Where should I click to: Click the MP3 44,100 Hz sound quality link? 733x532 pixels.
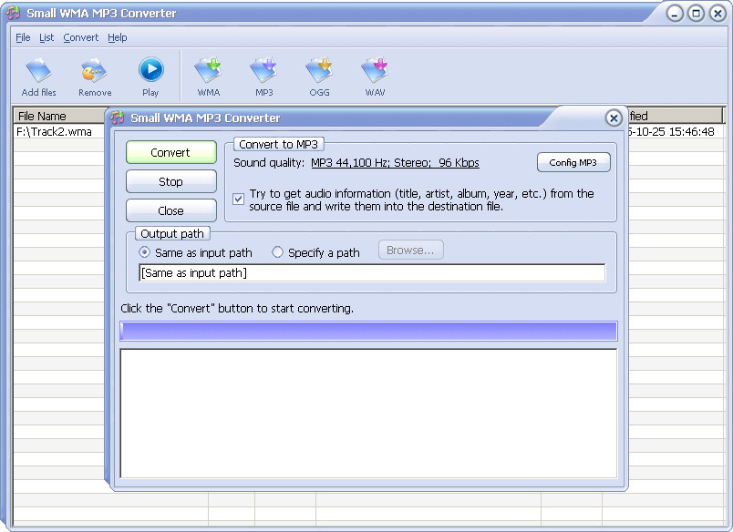[x=395, y=162]
